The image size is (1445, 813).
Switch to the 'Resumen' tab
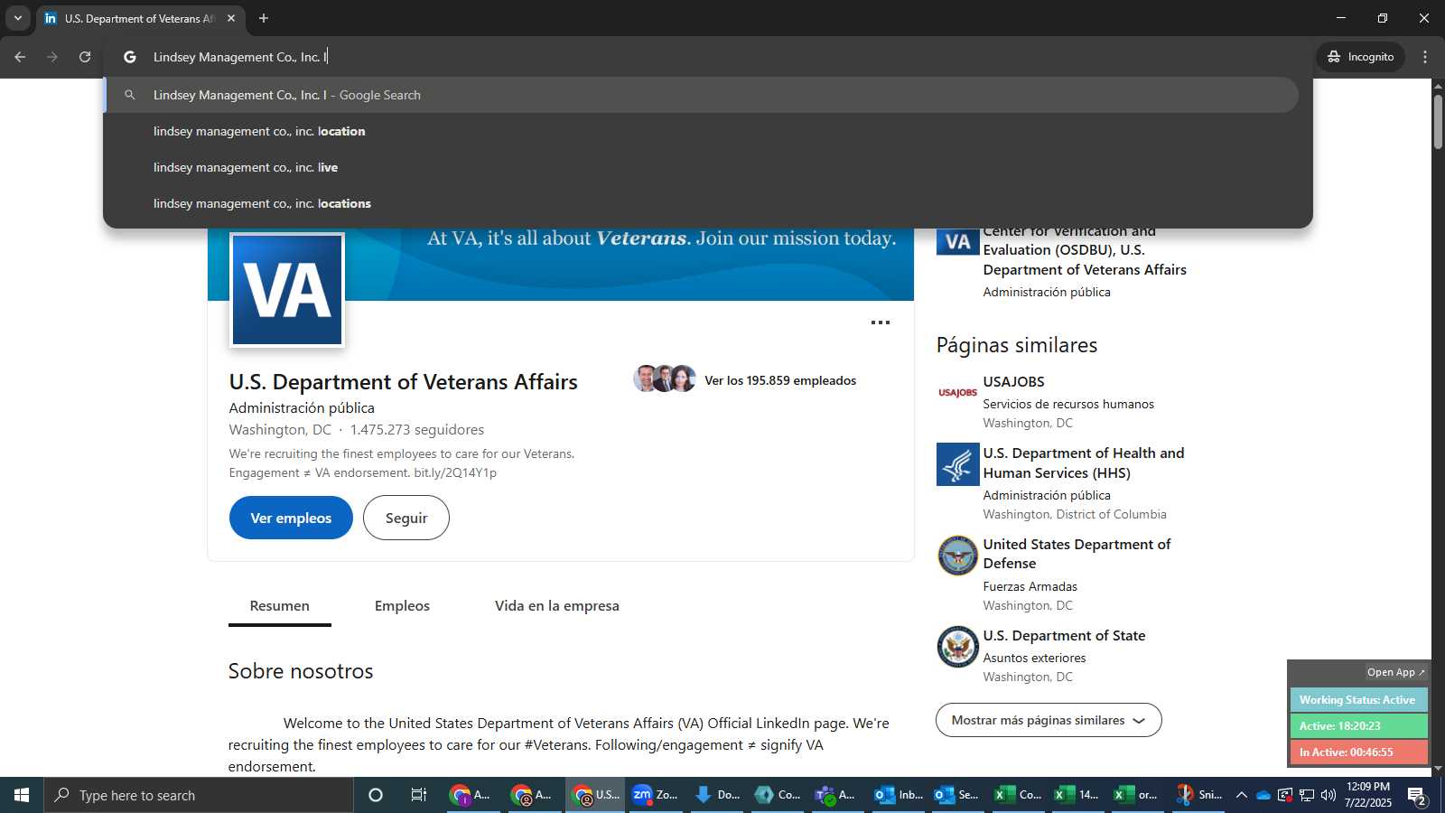click(280, 605)
